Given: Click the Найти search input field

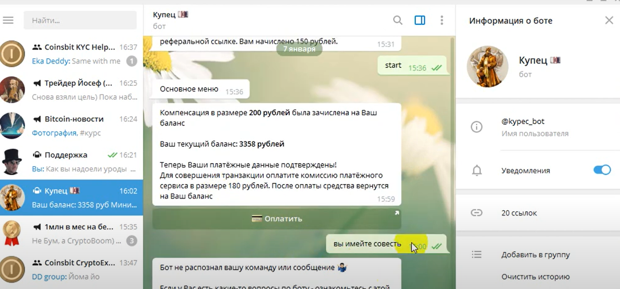Looking at the screenshot, I should pyautogui.click(x=80, y=20).
